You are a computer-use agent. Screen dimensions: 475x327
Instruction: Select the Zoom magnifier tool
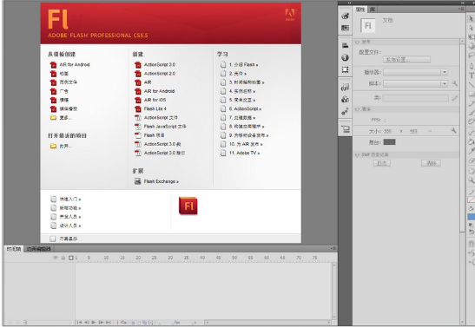[x=472, y=180]
